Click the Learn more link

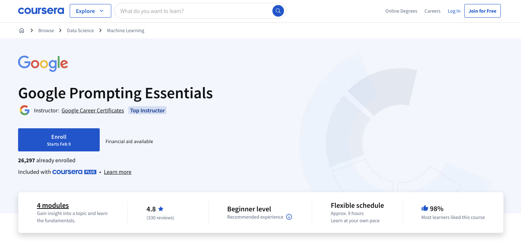point(117,172)
